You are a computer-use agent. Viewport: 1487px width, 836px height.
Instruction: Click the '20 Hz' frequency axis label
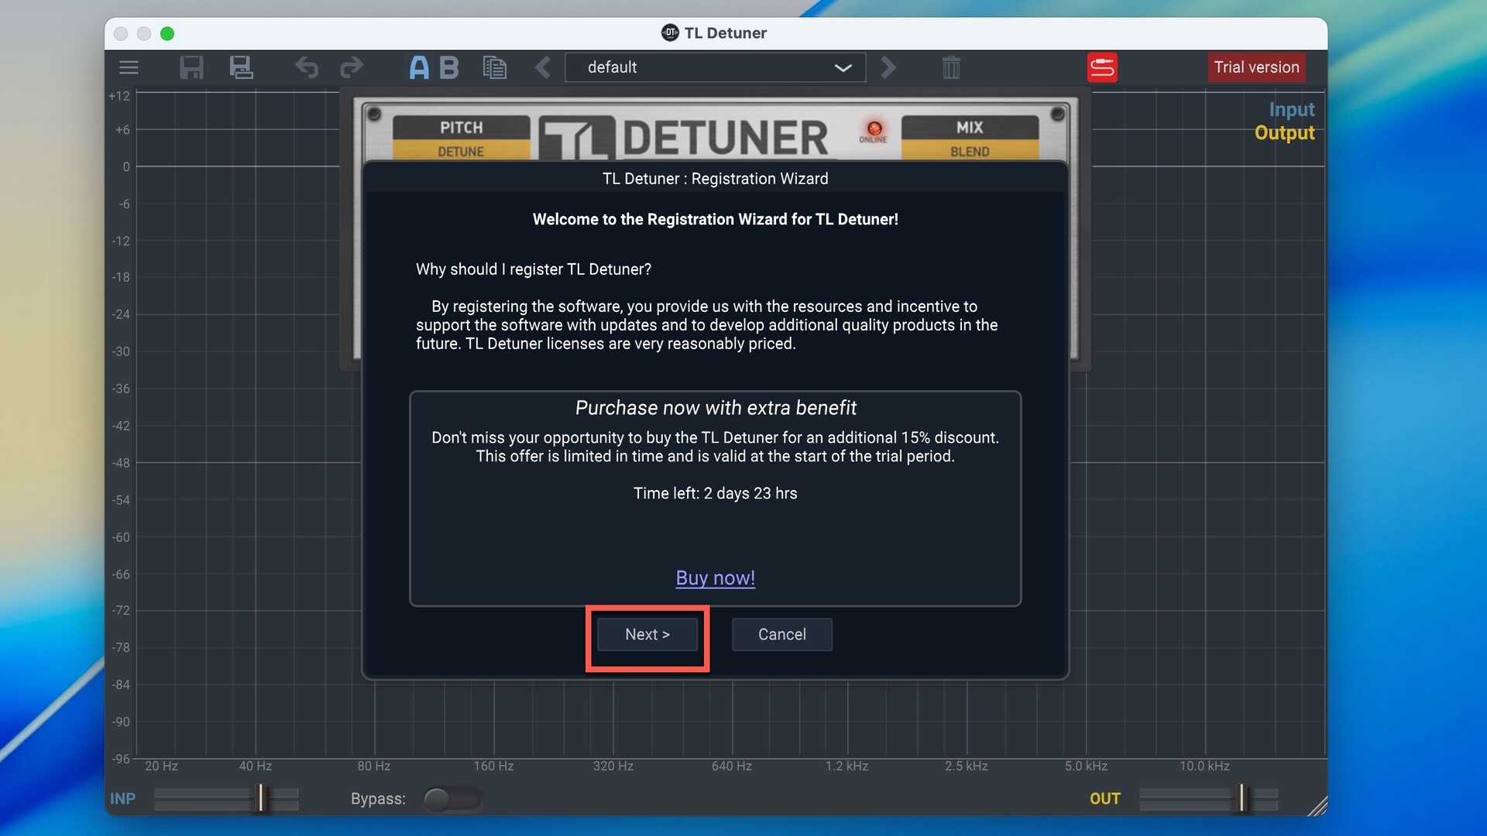tap(161, 766)
